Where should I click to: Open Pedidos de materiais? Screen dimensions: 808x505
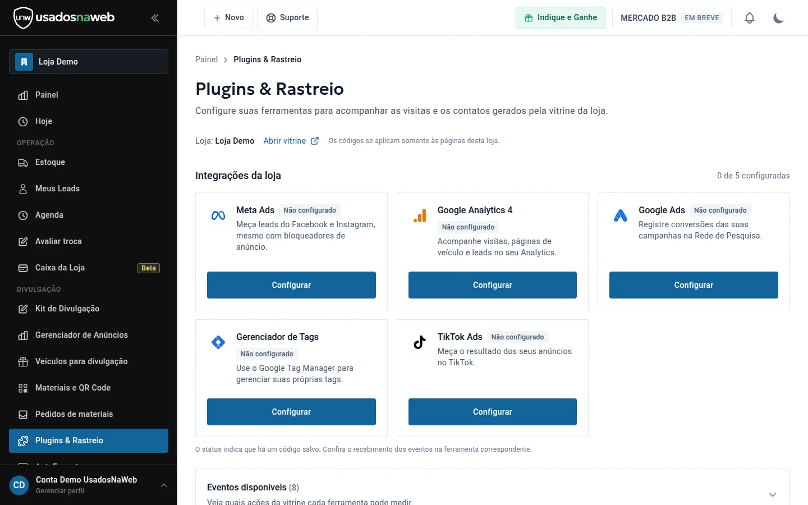point(89,414)
